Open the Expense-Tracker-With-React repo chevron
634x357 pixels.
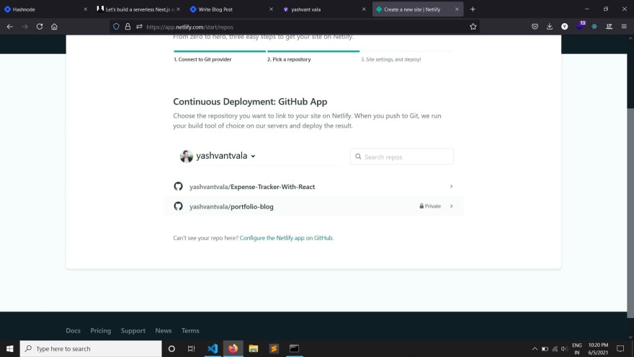451,186
